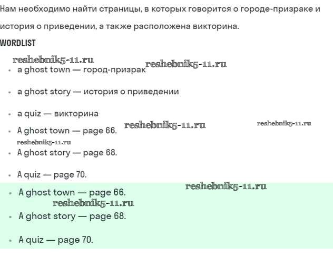Click small reshebnik5-11.ru watermark above unhighlighted "ghost story" line
333x266 pixels.
[44, 142]
